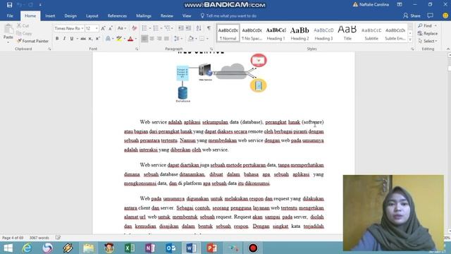This screenshot has height=254, width=451.
Task: Click the Copy command
Action: click(x=24, y=33)
